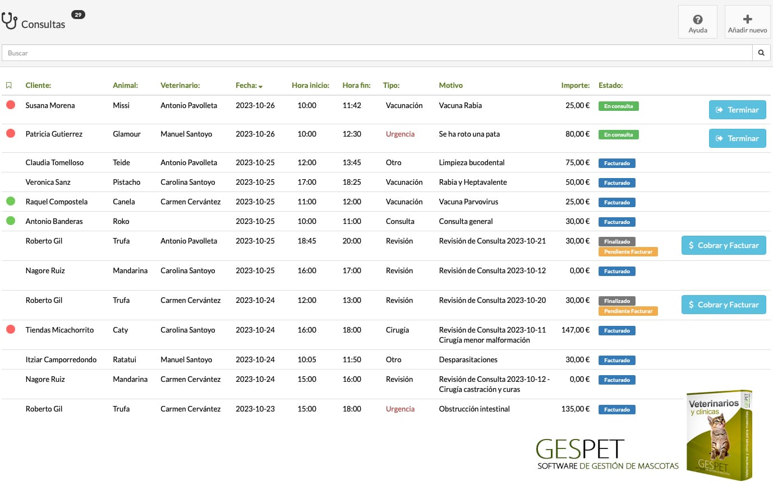
Task: Terminar consulta for Susana Morena
Action: tap(737, 110)
